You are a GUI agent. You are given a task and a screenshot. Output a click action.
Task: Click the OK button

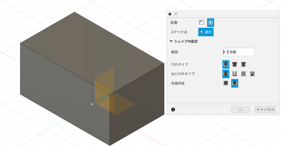pyautogui.click(x=240, y=110)
